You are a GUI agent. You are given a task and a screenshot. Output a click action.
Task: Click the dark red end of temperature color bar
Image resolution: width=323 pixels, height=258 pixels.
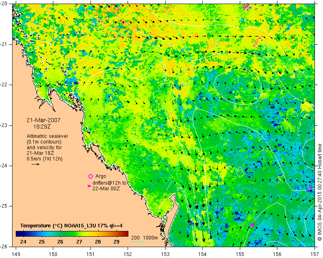pos(126,234)
